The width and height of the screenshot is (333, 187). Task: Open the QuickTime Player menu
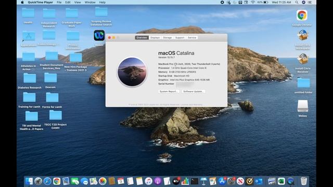(41, 2)
